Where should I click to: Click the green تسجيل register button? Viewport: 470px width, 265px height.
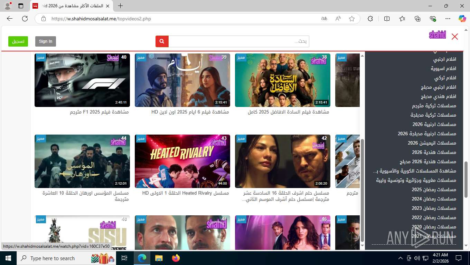[18, 41]
